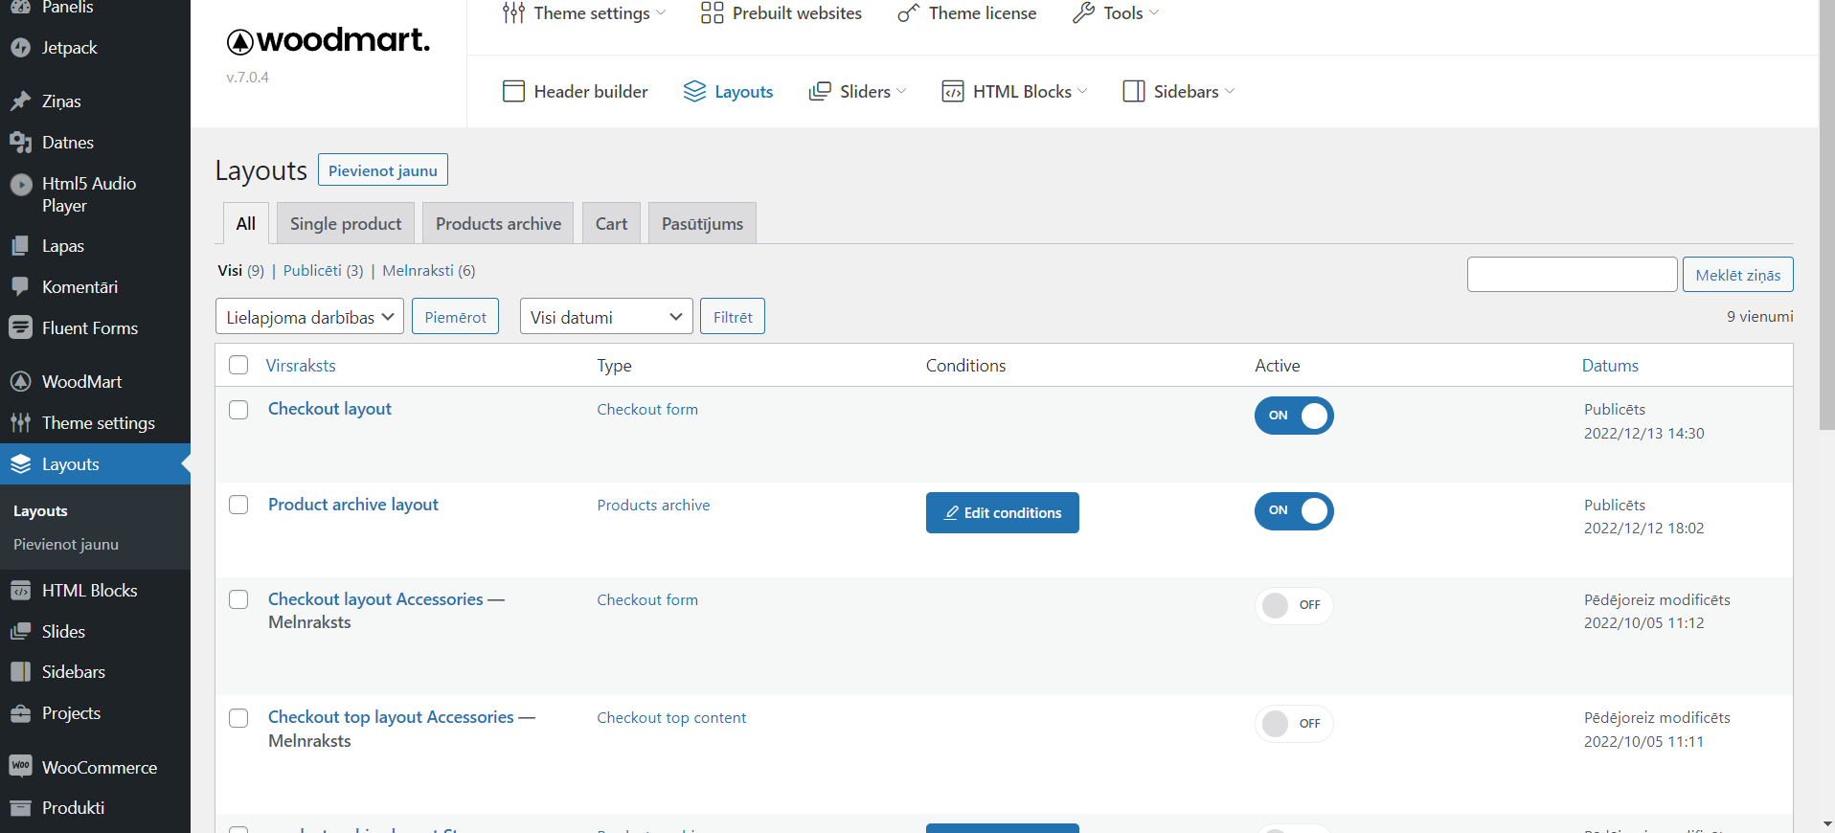Expand the Sidebars menu chevron

[1230, 92]
